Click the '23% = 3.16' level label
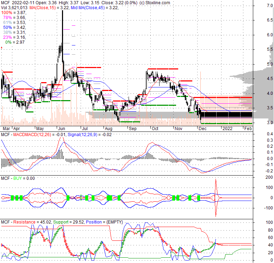The image size is (274, 263). [14, 37]
